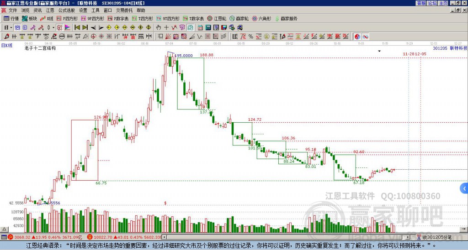This screenshot has width=468, height=250.
Task: Click the 老子十二宫结构 chart title
Action: click(40, 48)
